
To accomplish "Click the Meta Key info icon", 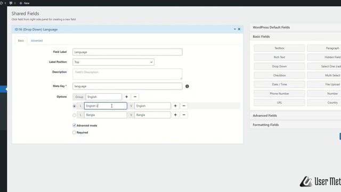I will point(187,86).
